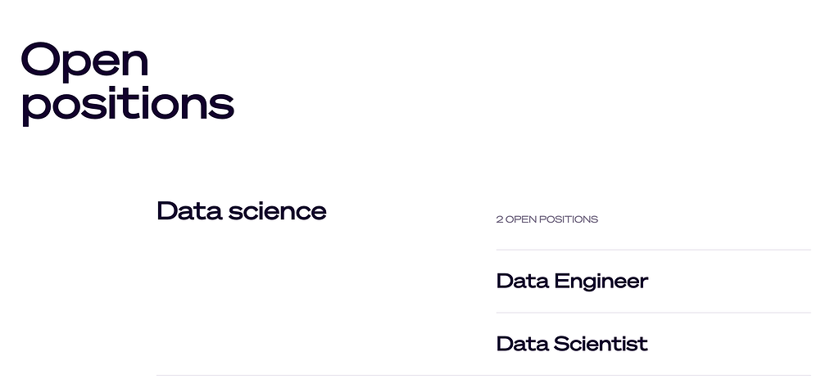Click "Data" in the Data Scientist row

point(522,344)
